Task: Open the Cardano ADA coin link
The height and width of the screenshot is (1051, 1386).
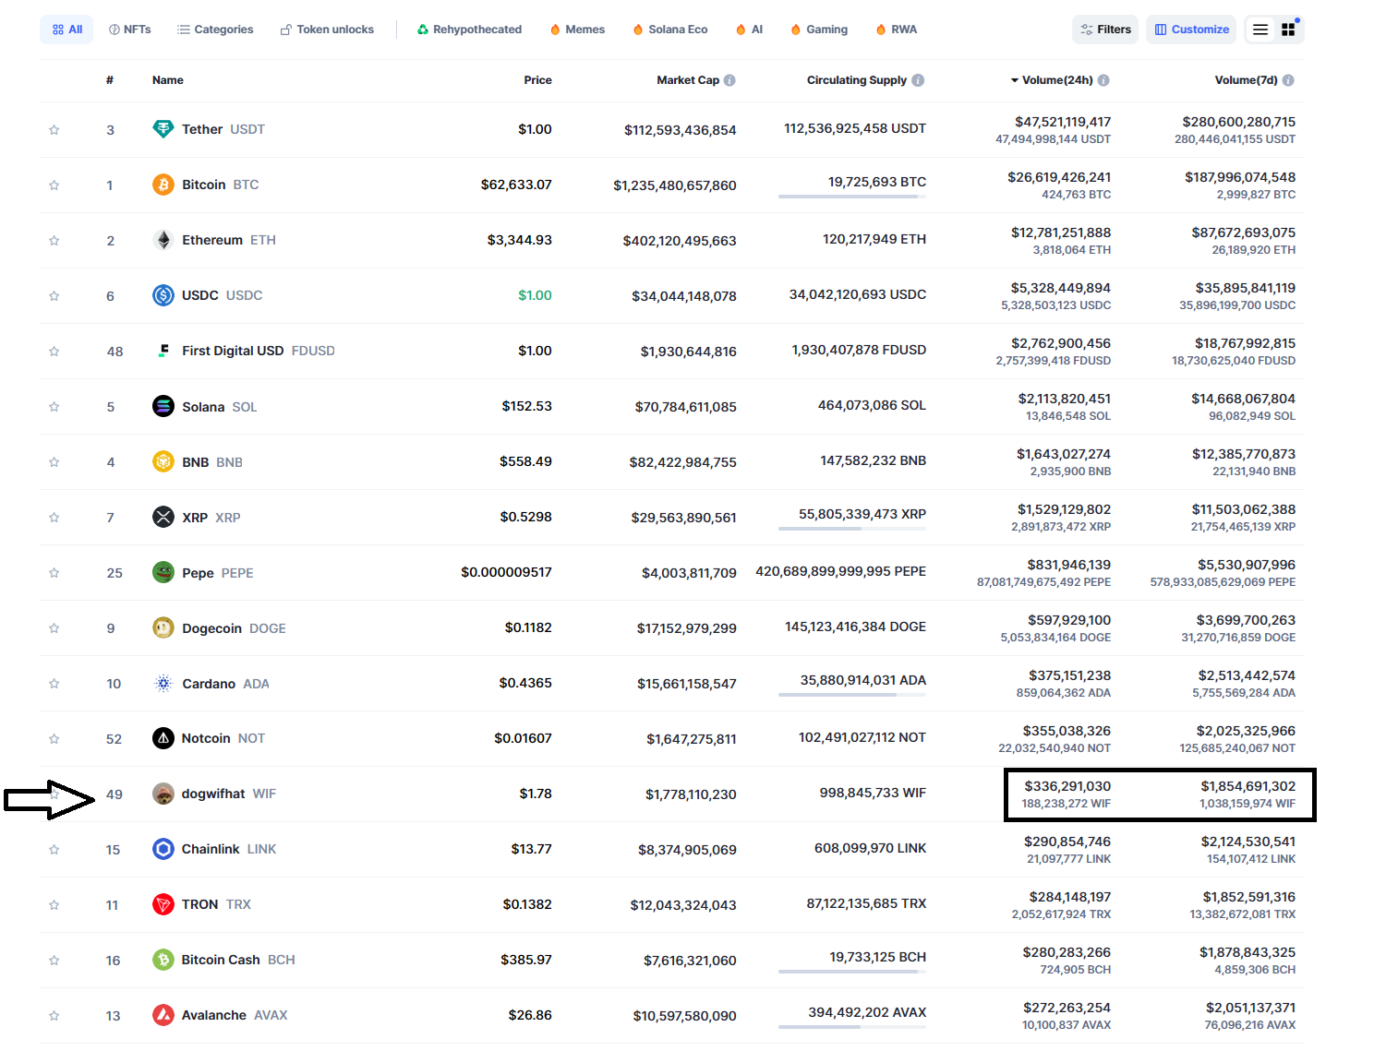Action: tap(211, 683)
